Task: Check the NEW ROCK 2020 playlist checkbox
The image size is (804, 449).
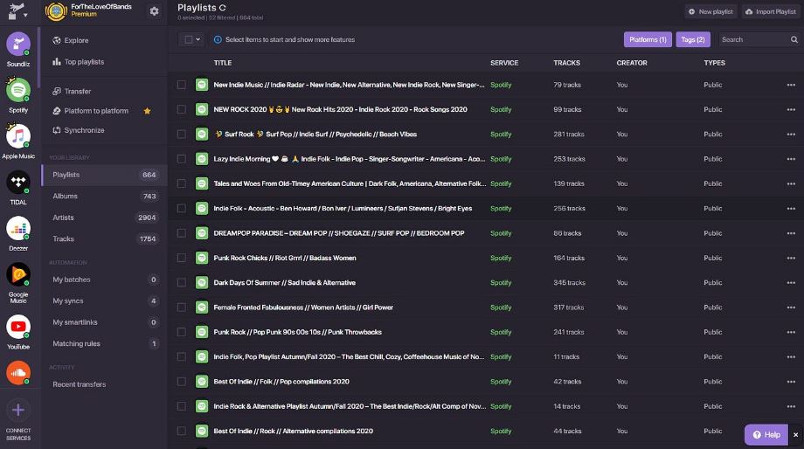Action: (182, 109)
